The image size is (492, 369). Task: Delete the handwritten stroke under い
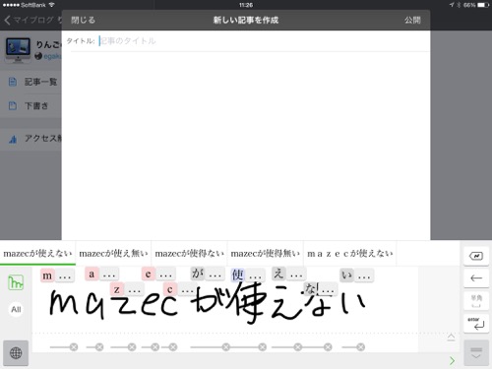click(360, 347)
